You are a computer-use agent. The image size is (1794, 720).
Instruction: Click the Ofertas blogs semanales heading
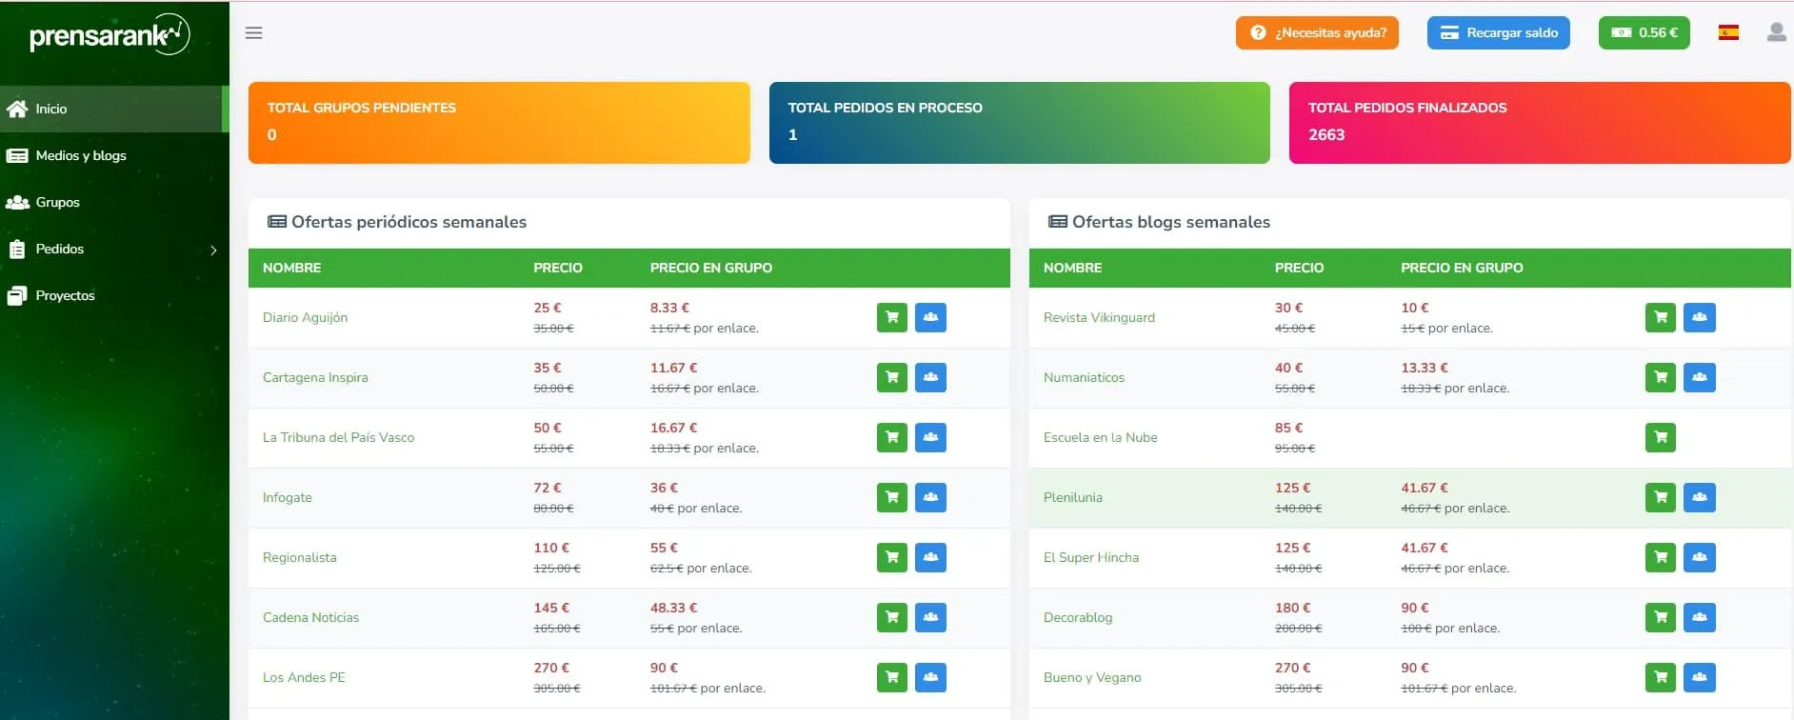coord(1159,222)
